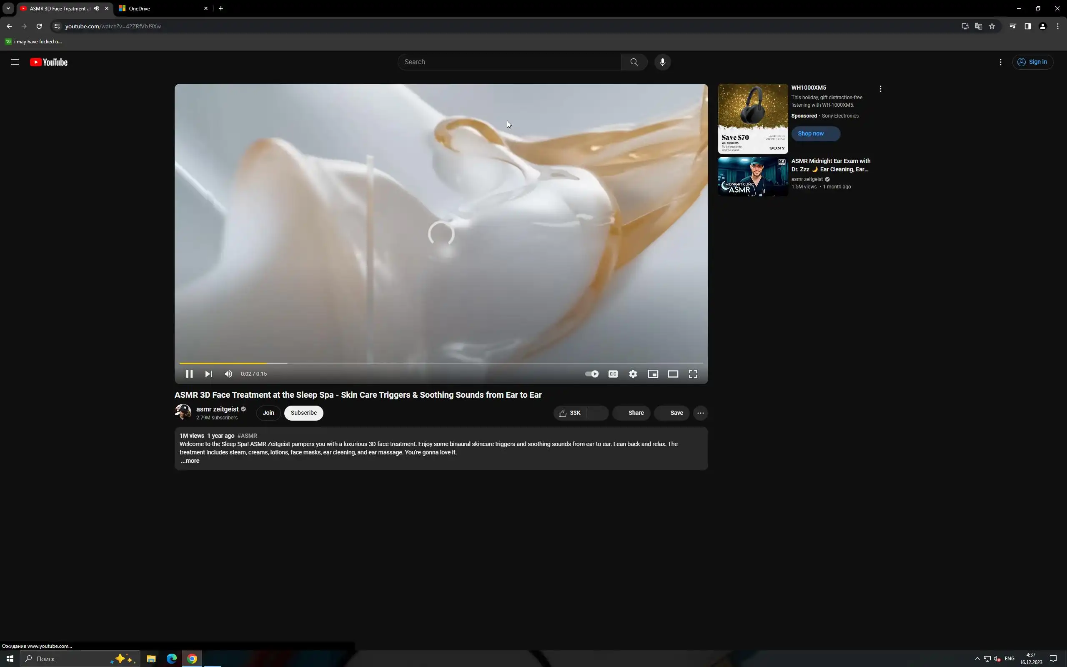The width and height of the screenshot is (1067, 667).
Task: Mute the video volume
Action: 228,374
